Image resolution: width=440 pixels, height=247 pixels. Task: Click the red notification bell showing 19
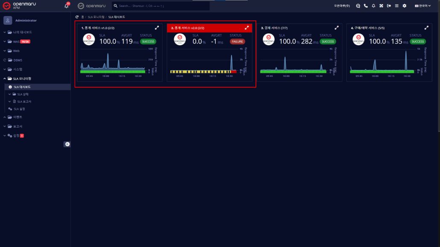click(67, 5)
